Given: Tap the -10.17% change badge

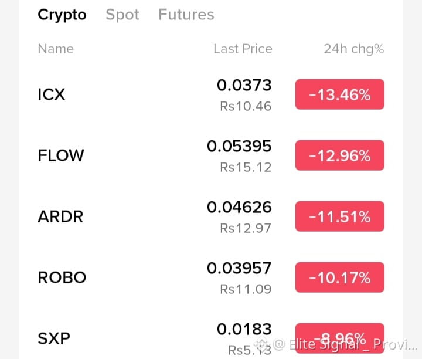Looking at the screenshot, I should pyautogui.click(x=340, y=277).
